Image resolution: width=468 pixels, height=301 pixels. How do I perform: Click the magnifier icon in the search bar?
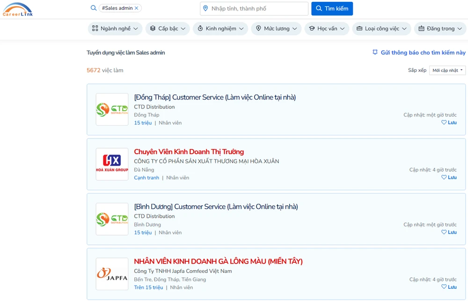94,8
